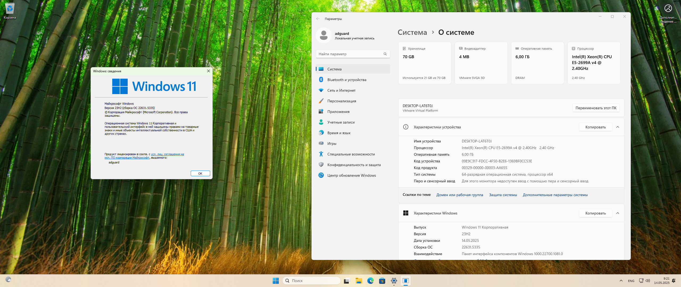Open Task View on taskbar
Image resolution: width=681 pixels, height=287 pixels.
(347, 281)
